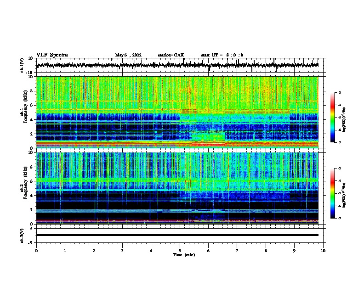Screen dimensions: 364x281
Task: Click the "start UT = 8:0:0" text
Action: tap(222, 55)
